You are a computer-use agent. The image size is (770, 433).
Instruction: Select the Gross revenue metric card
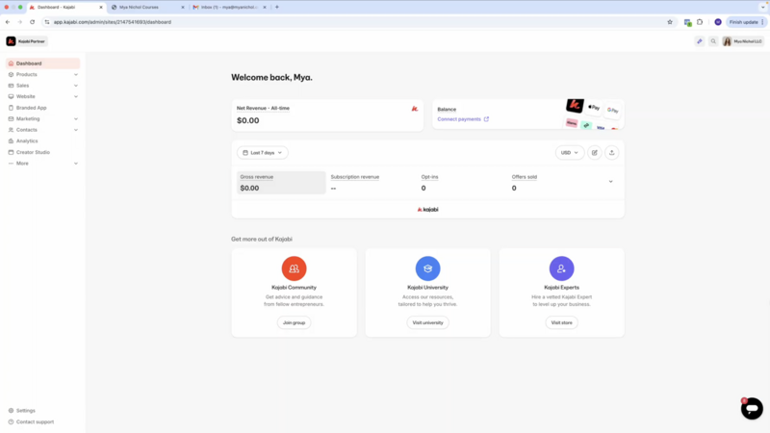tap(281, 183)
